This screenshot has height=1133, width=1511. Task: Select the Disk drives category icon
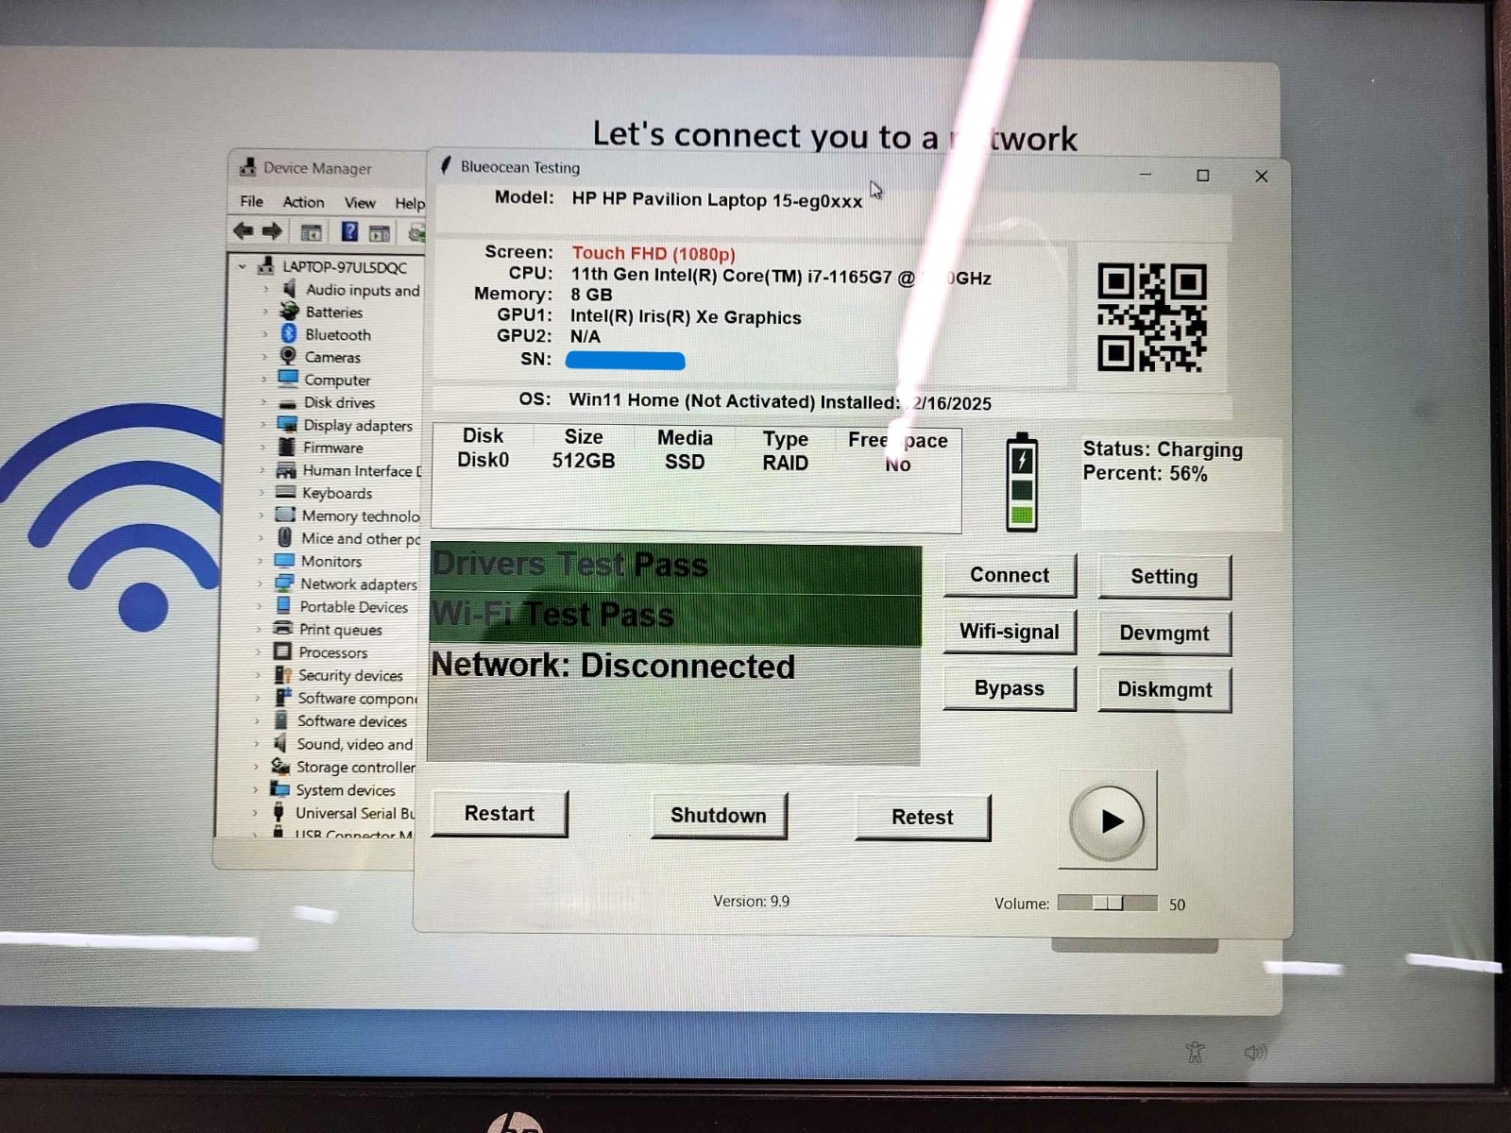pos(287,402)
